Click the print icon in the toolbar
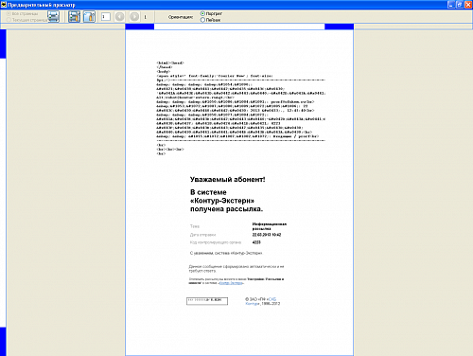The height and width of the screenshot is (356, 473). (53, 16)
